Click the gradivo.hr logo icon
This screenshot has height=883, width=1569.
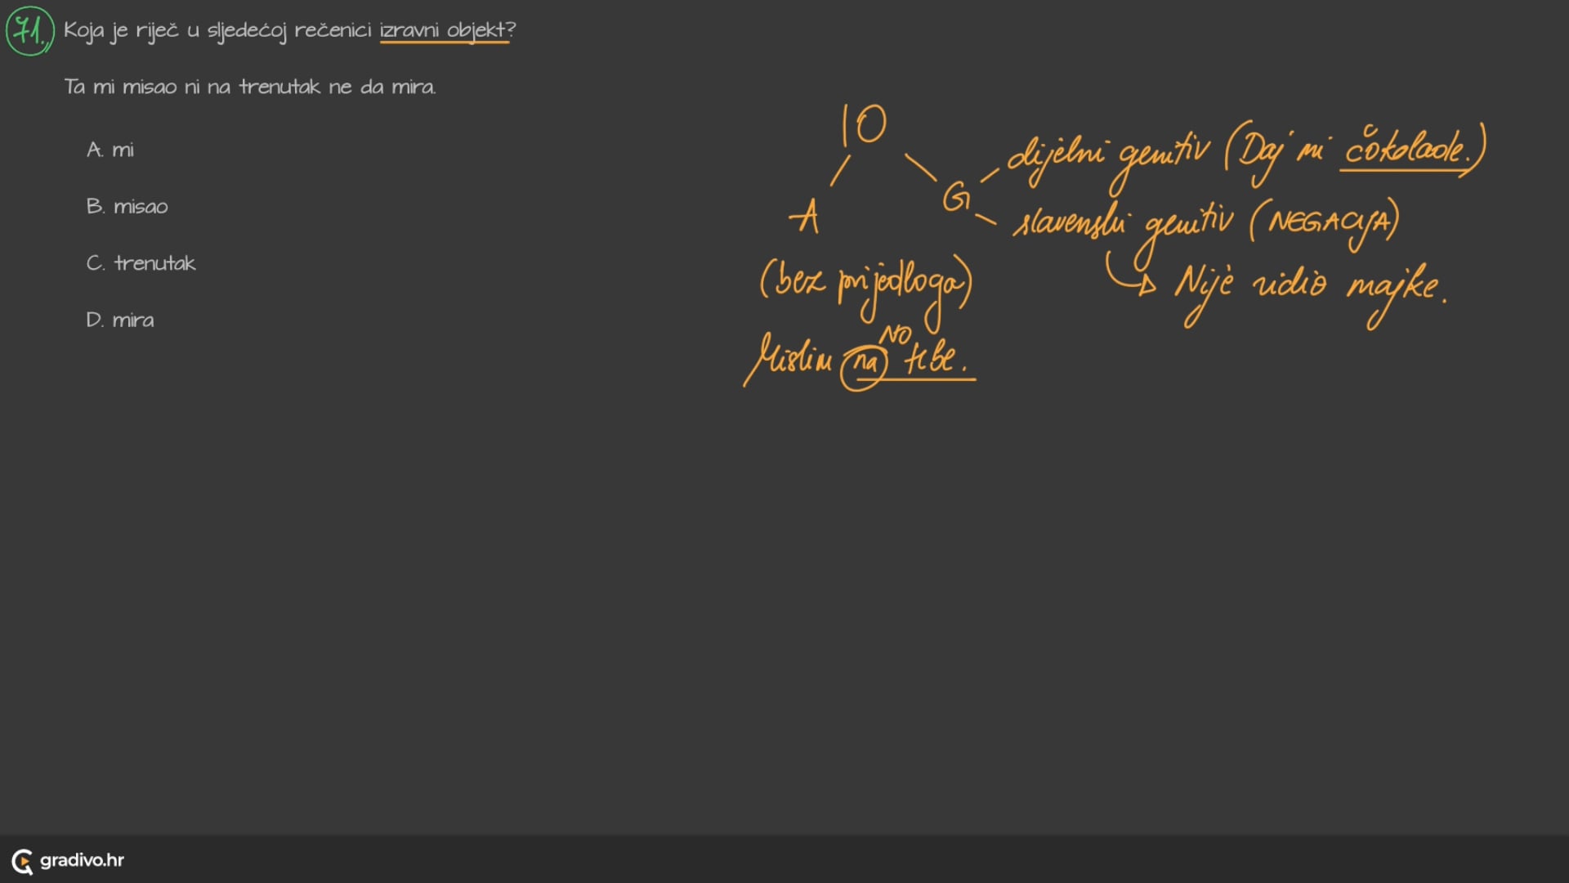tap(22, 861)
